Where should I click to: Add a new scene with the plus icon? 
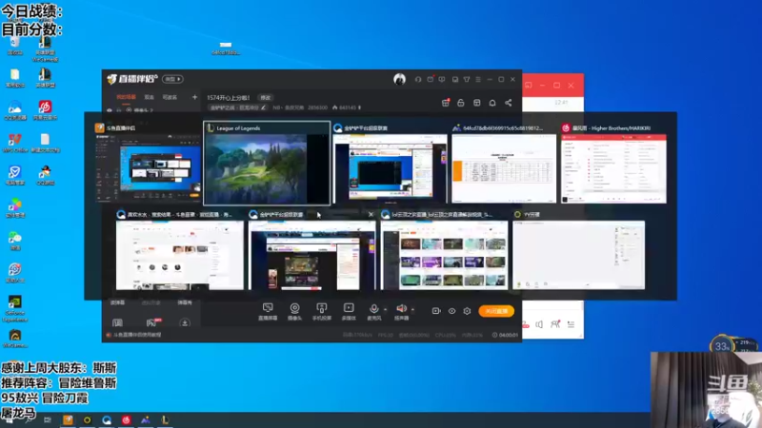pyautogui.click(x=194, y=97)
